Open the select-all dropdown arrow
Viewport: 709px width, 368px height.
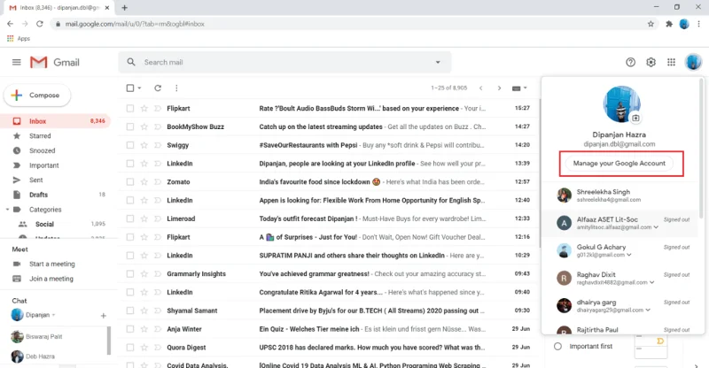(139, 88)
